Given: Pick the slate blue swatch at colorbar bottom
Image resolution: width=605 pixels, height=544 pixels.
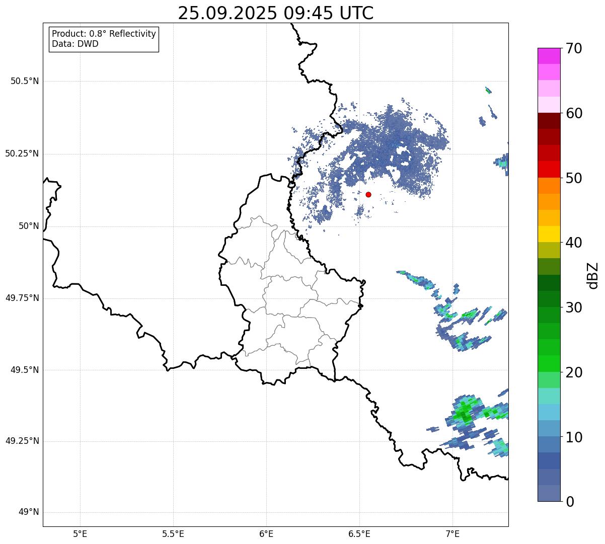Looking at the screenshot, I should 549,493.
